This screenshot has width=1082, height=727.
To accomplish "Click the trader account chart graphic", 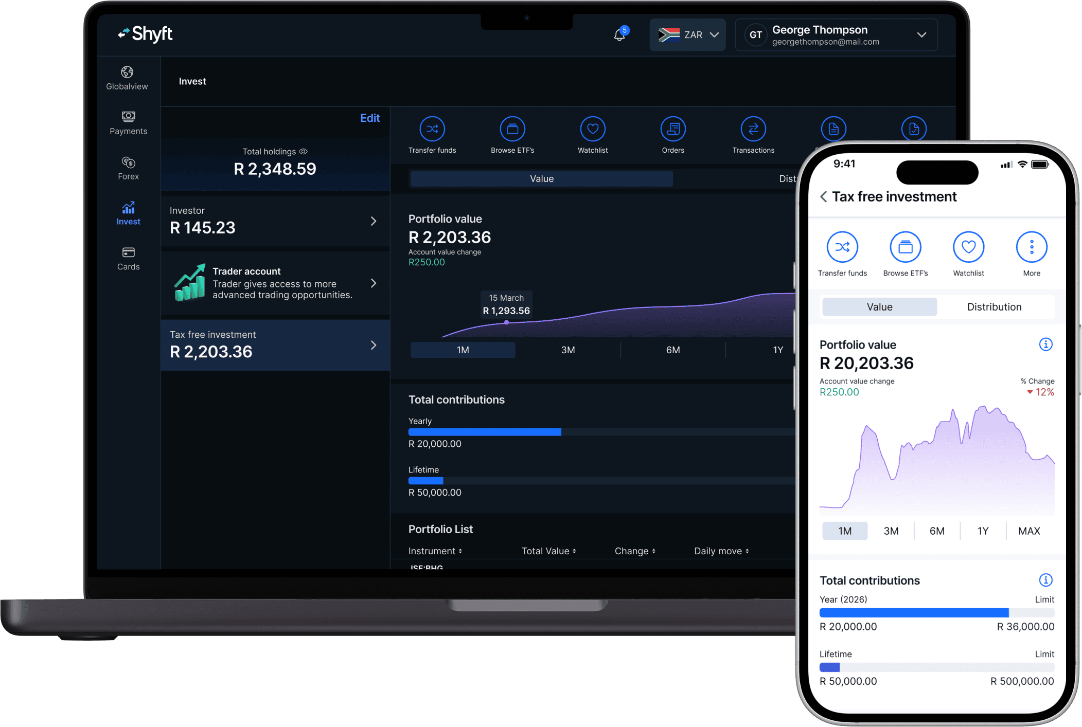I will coord(190,282).
